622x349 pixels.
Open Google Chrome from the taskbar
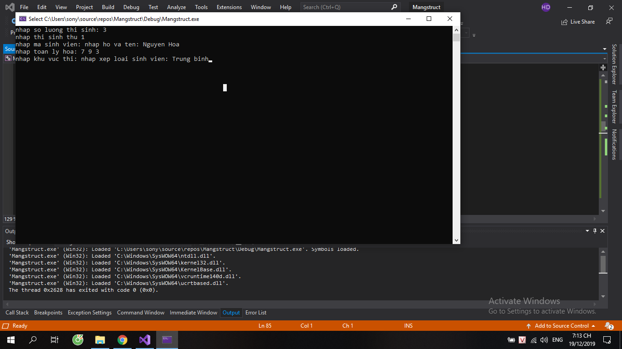[x=122, y=339]
